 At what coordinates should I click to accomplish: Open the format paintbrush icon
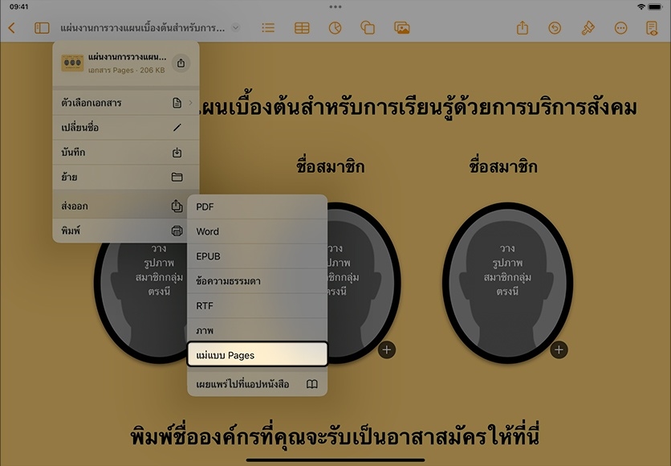pyautogui.click(x=588, y=28)
